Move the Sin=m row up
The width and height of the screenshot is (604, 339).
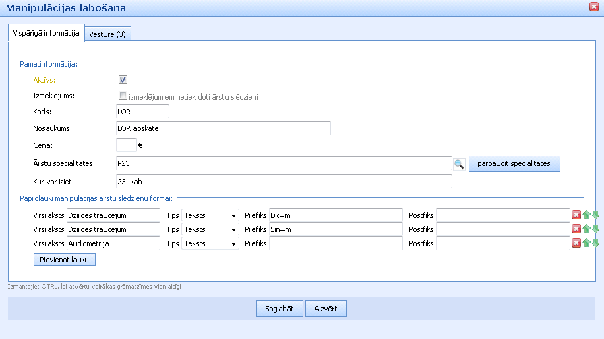(x=586, y=229)
